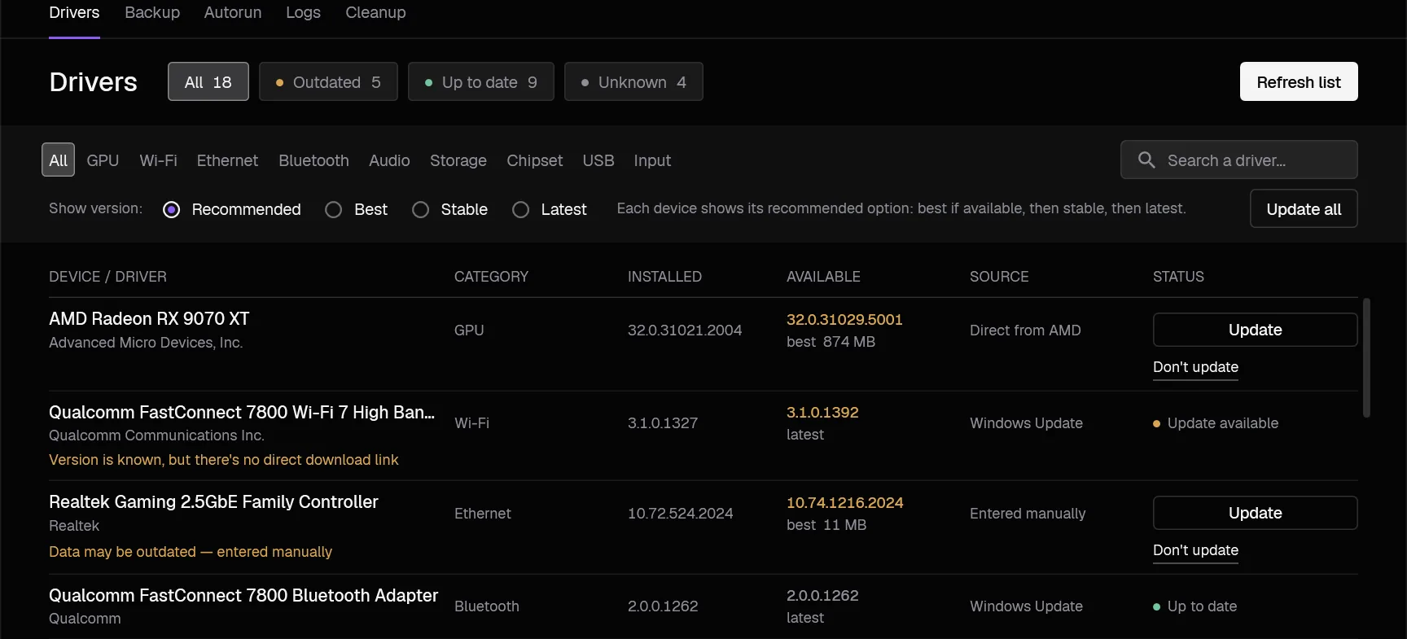The width and height of the screenshot is (1407, 639).
Task: Update the AMD Radeon RX 9070 XT driver
Action: pos(1255,330)
